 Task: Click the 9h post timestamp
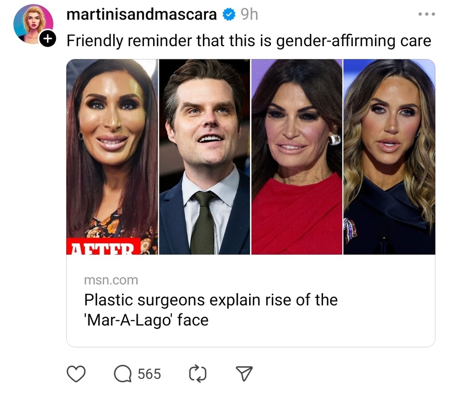pyautogui.click(x=249, y=14)
